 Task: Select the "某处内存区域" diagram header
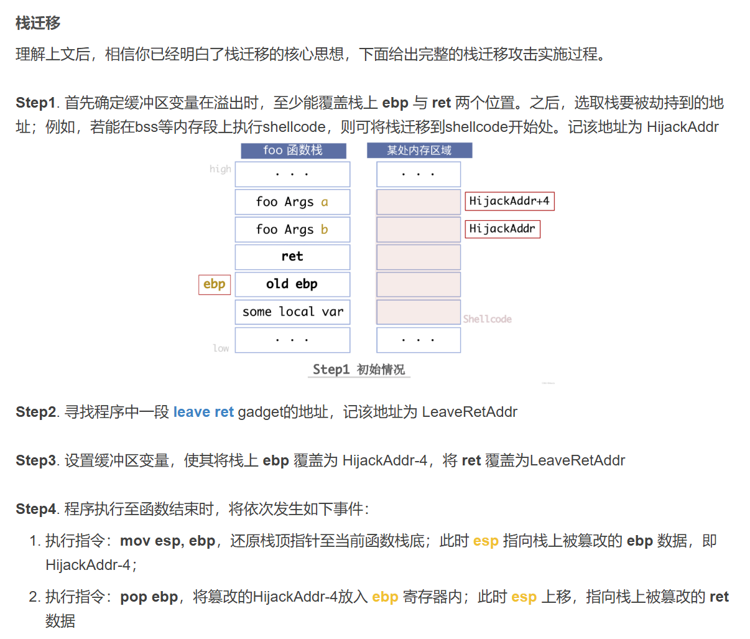coord(419,150)
